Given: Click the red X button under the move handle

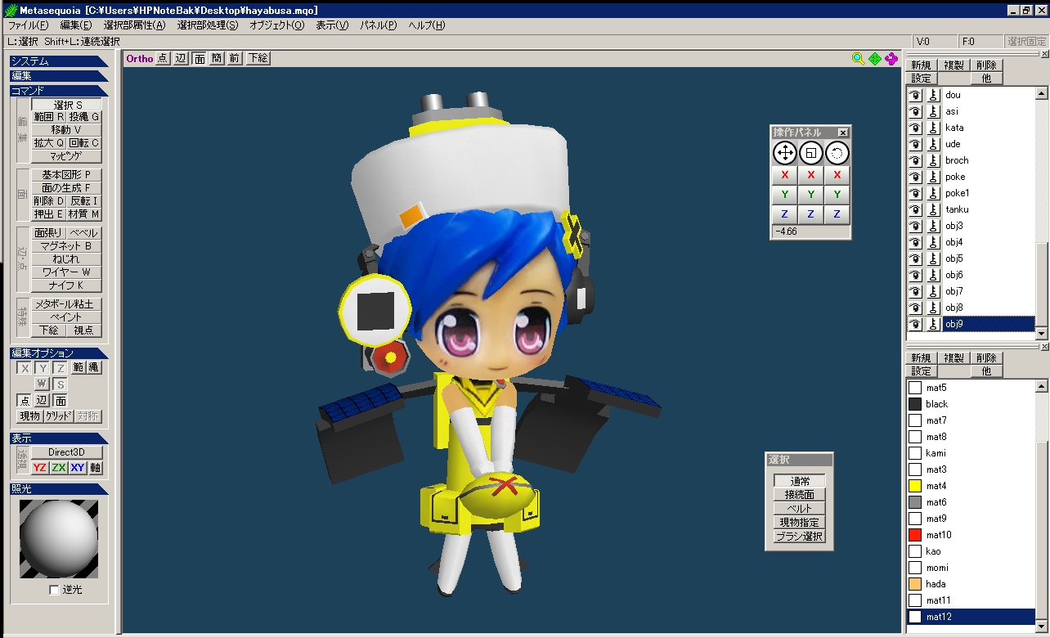Looking at the screenshot, I should pos(785,175).
